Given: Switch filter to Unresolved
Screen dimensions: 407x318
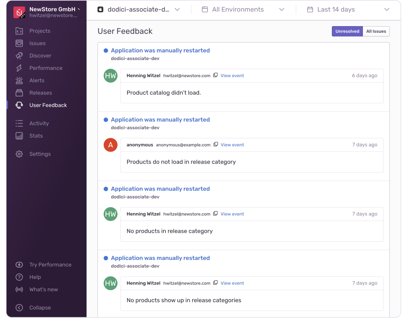Looking at the screenshot, I should (x=347, y=31).
